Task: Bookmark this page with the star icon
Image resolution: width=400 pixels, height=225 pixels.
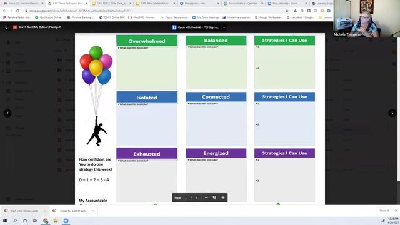Action: click(287, 11)
